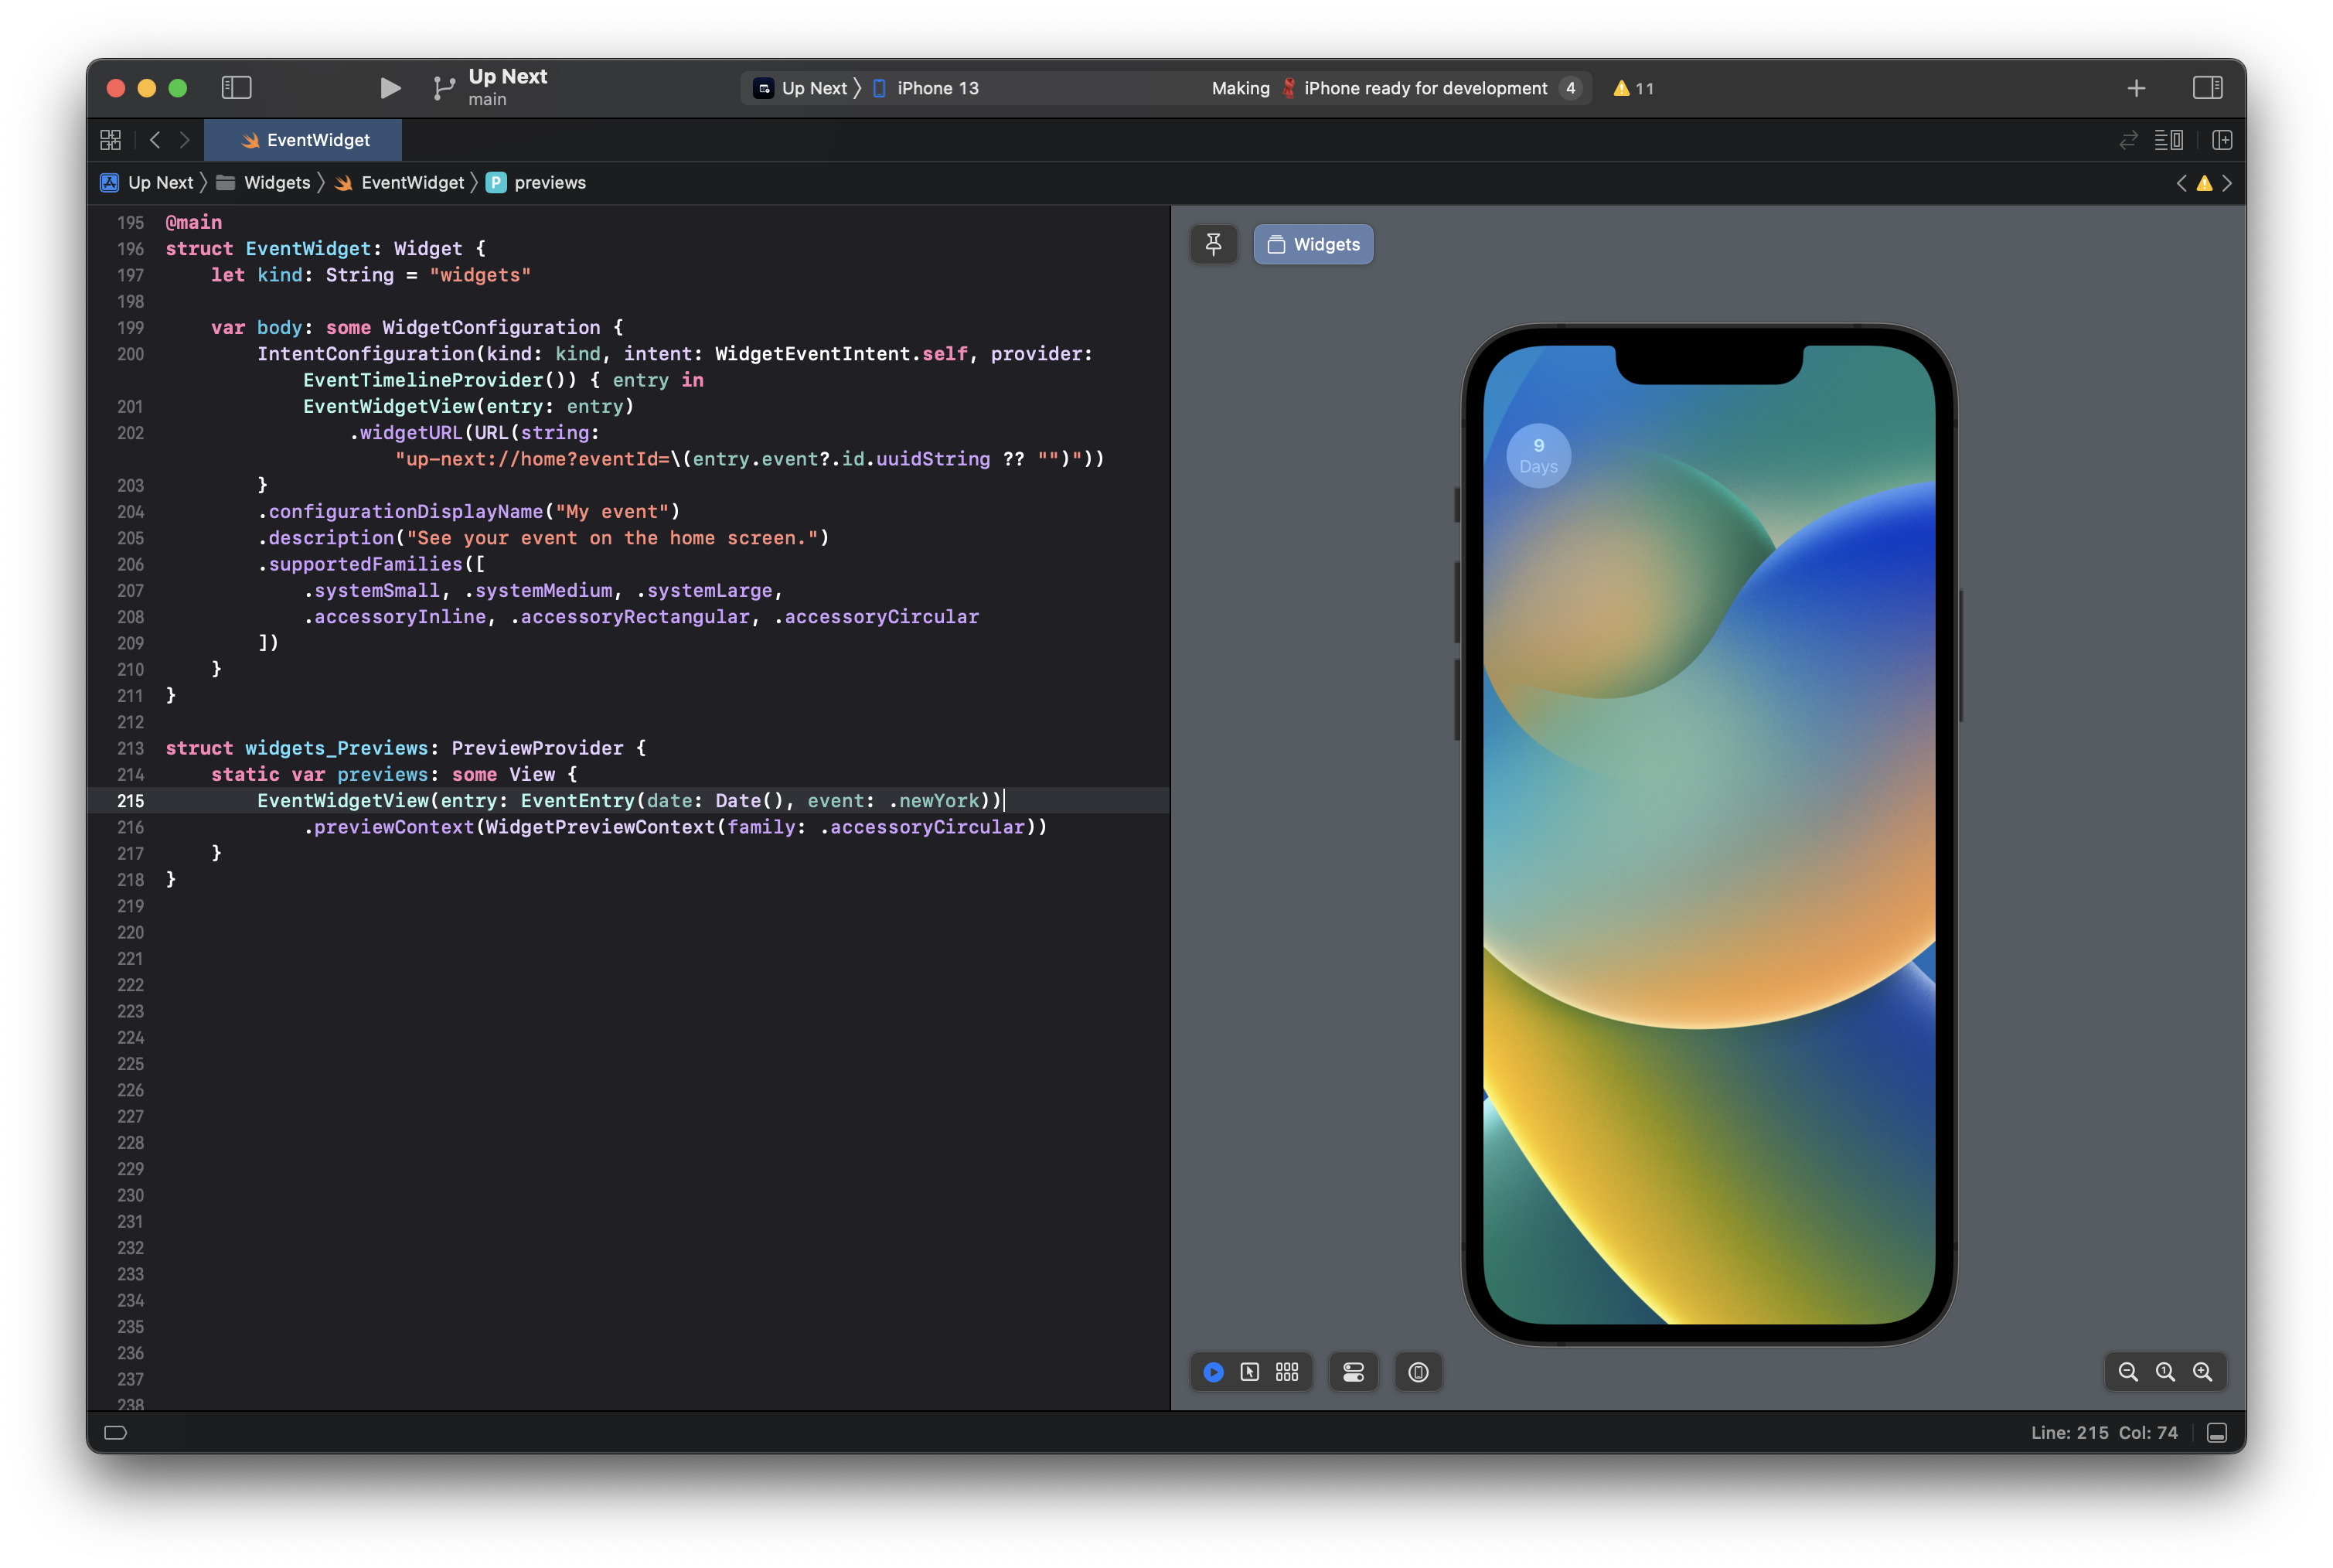2333x1568 pixels.
Task: Show the 11 warnings from the toolbar
Action: click(x=1633, y=88)
